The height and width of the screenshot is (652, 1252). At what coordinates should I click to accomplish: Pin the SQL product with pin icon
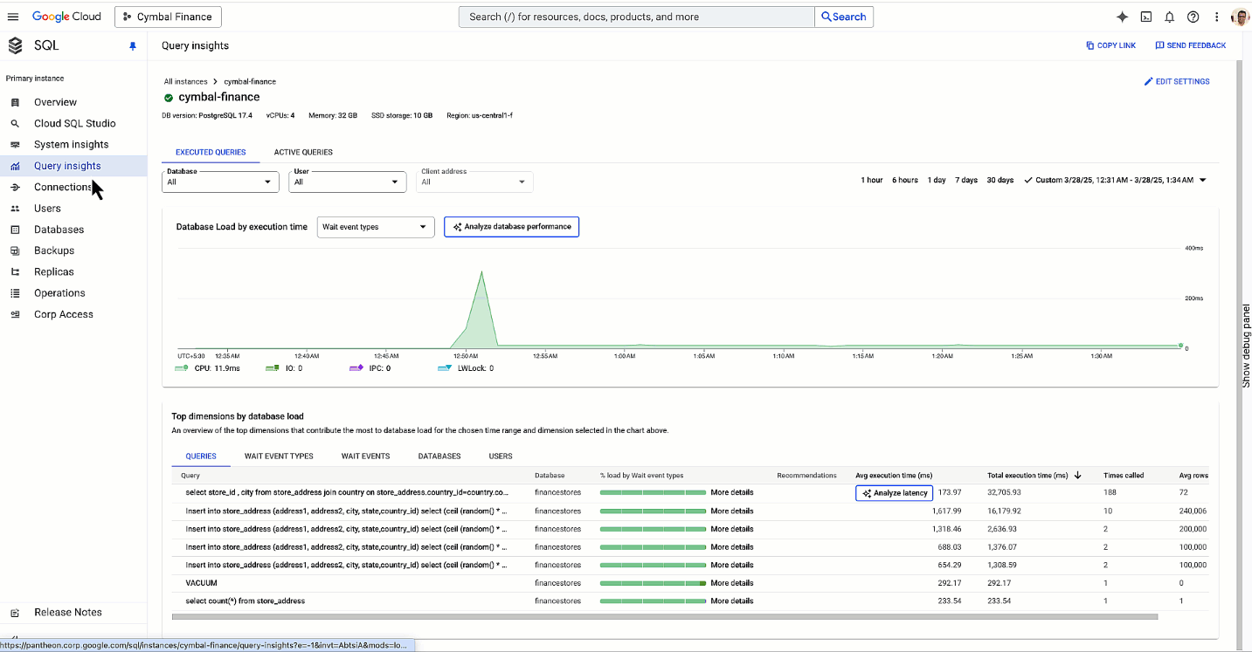click(x=133, y=46)
